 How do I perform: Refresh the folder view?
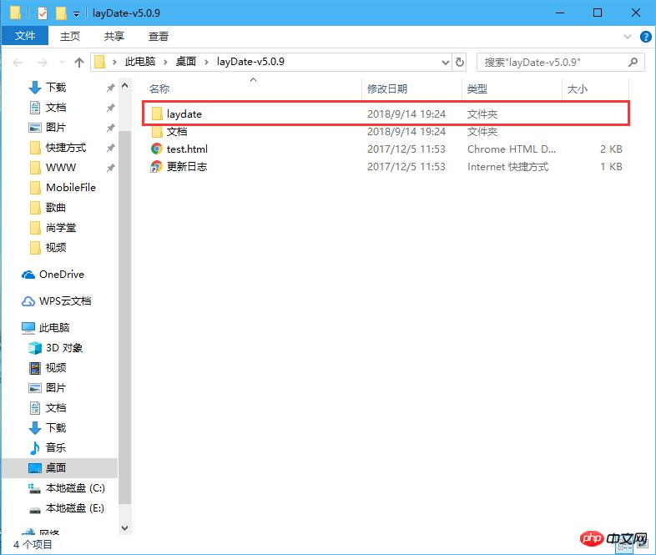pyautogui.click(x=460, y=63)
